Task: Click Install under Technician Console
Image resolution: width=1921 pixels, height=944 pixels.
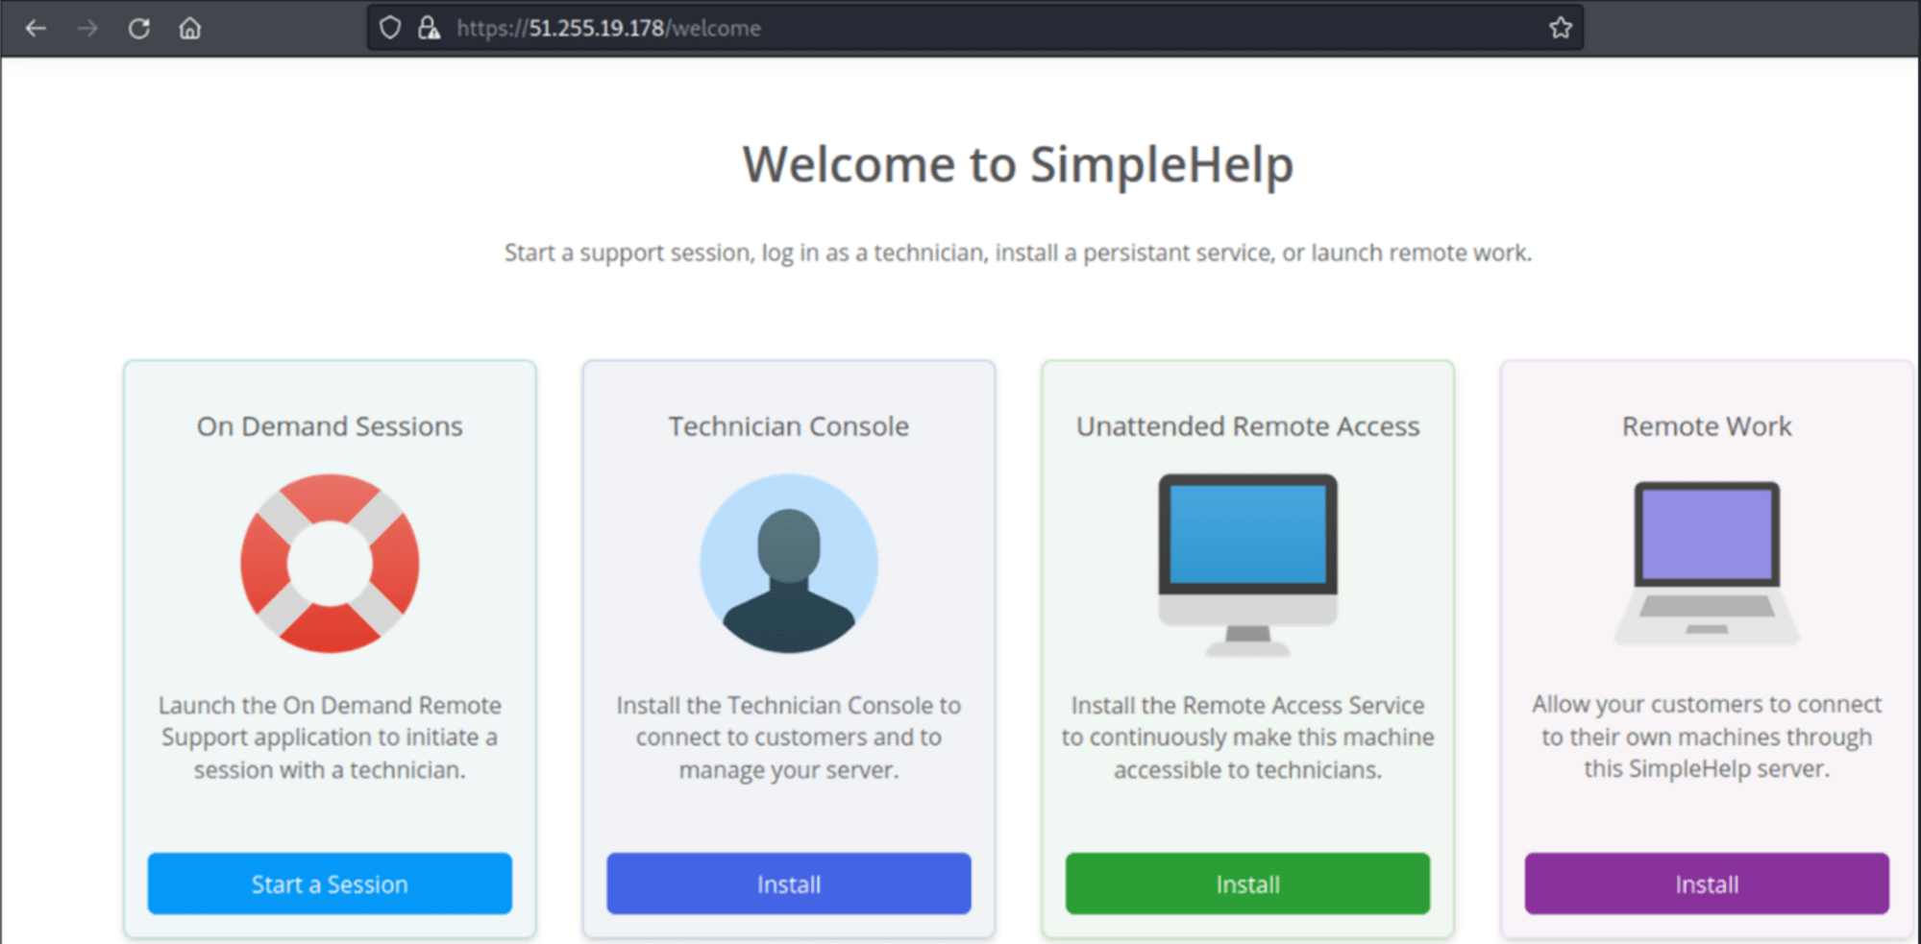Action: point(788,883)
